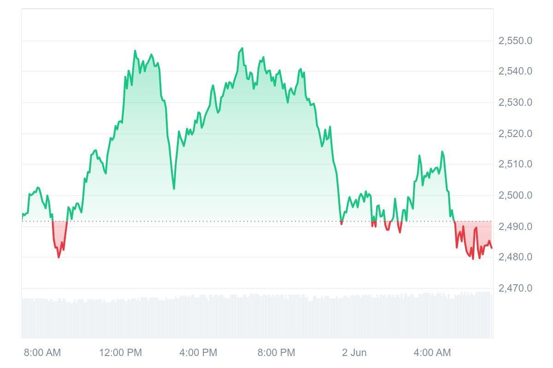This screenshot has width=553, height=368.
Task: Click the 4:00 AM time label
Action: 432,353
